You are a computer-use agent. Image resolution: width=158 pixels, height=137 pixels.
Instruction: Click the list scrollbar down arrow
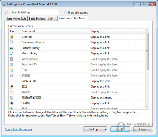pyautogui.click(x=147, y=107)
